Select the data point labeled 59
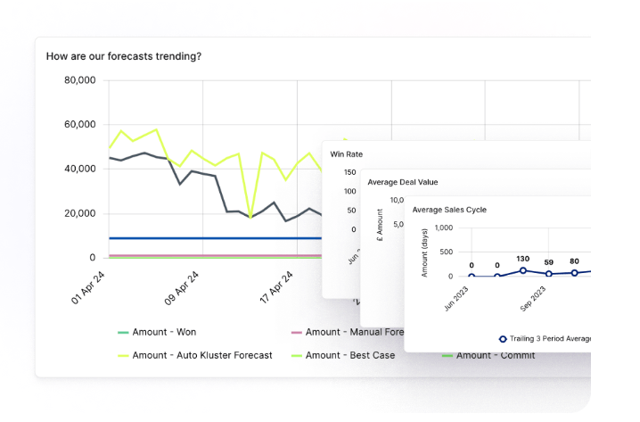 point(549,274)
